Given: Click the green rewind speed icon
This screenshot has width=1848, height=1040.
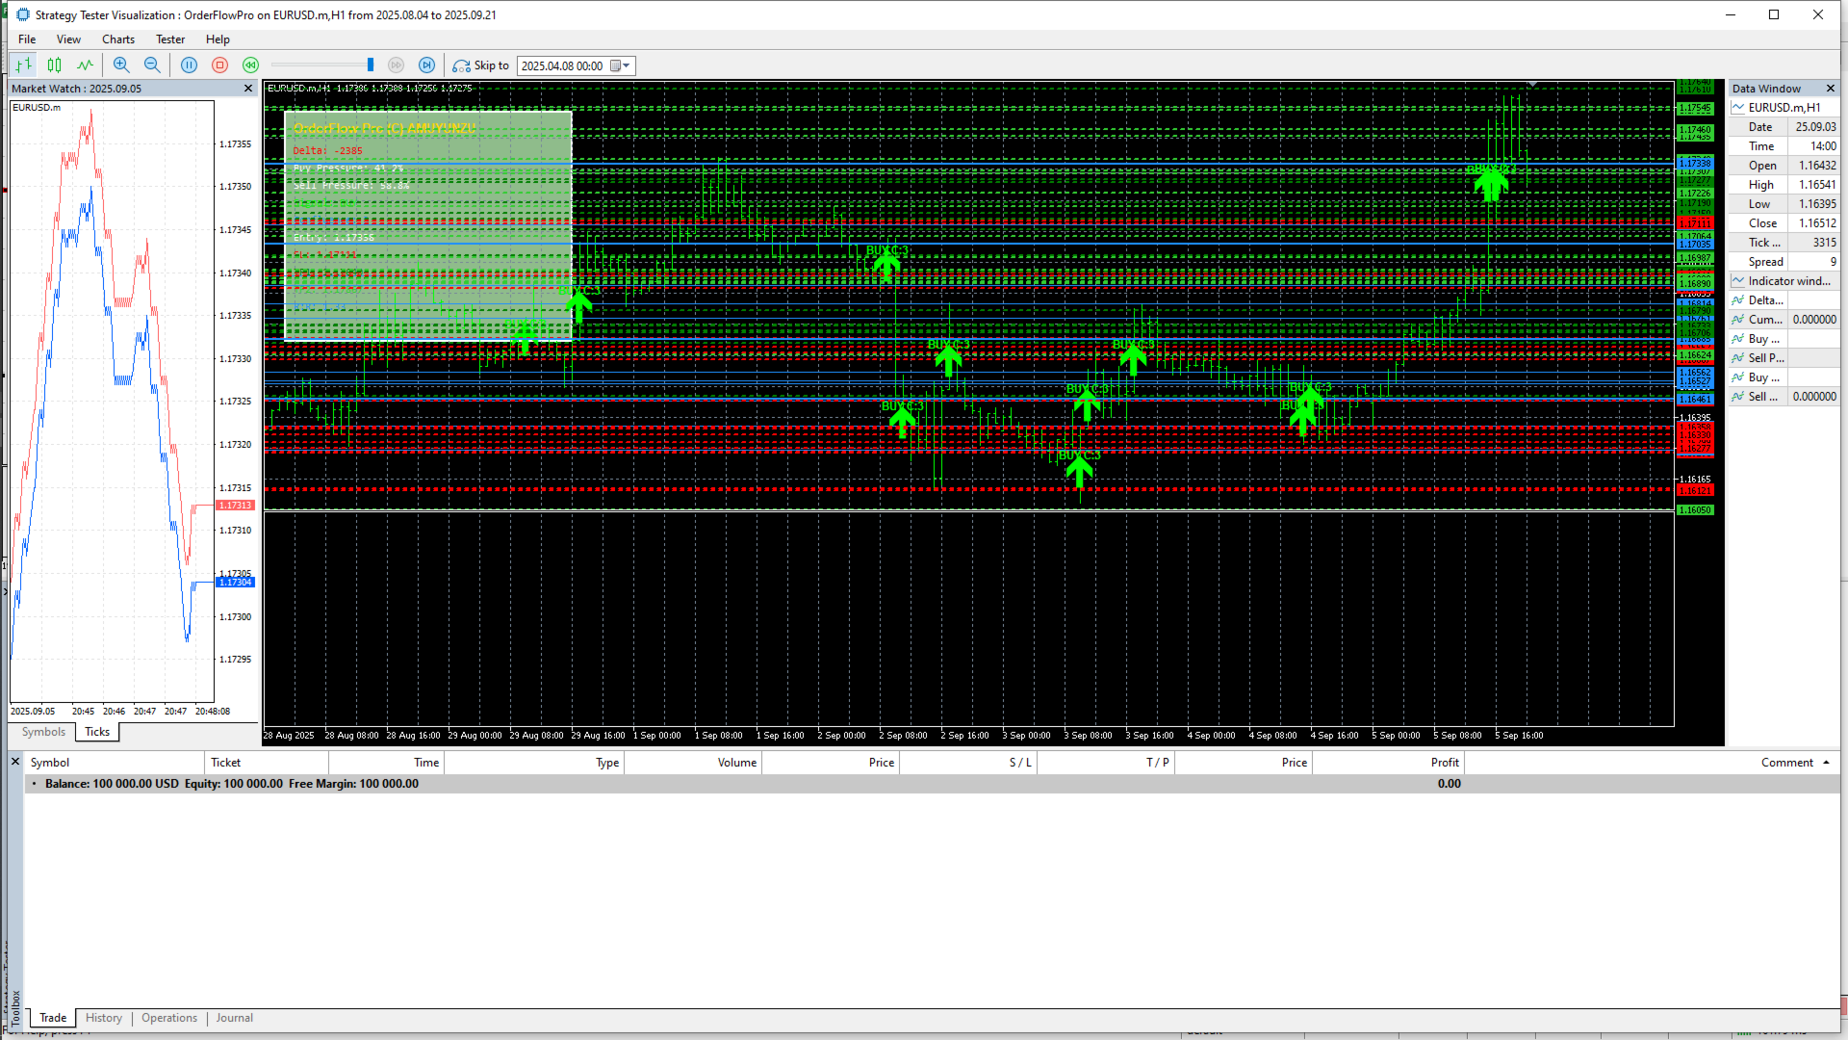Looking at the screenshot, I should [251, 65].
